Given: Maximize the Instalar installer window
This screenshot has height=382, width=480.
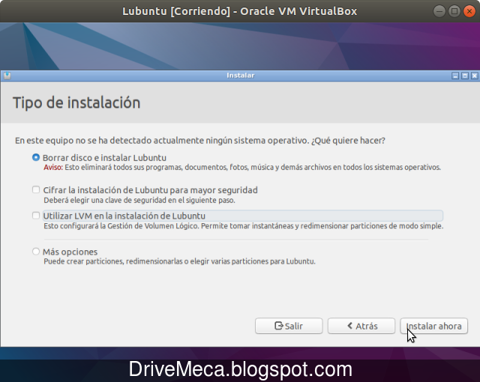Looking at the screenshot, I should pyautogui.click(x=465, y=76).
